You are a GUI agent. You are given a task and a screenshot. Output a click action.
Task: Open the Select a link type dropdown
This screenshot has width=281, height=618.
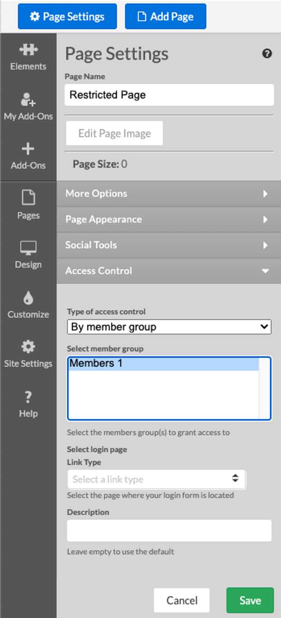(x=156, y=479)
